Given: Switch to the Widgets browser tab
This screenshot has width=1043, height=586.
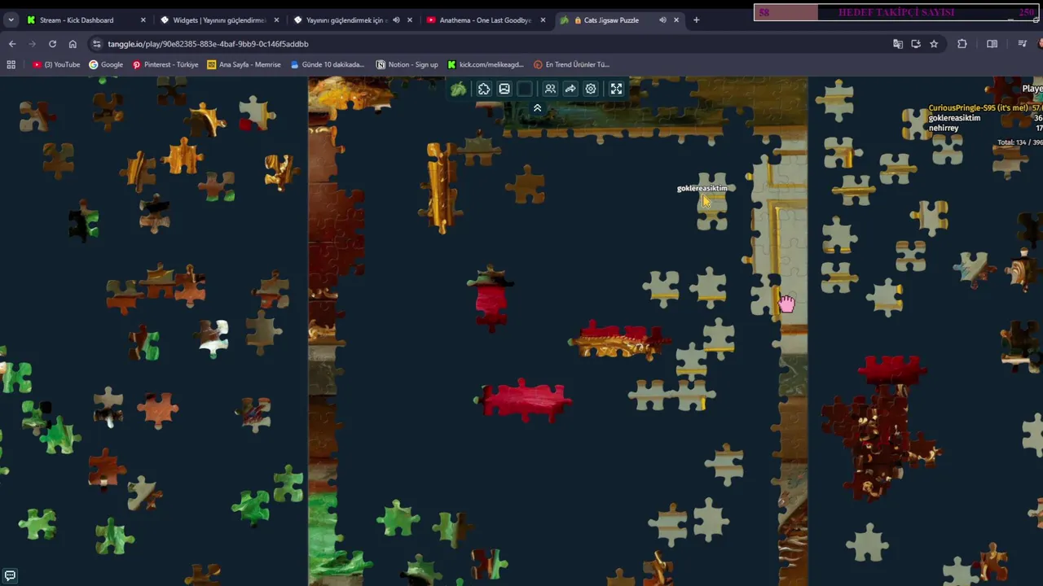Looking at the screenshot, I should 218,20.
